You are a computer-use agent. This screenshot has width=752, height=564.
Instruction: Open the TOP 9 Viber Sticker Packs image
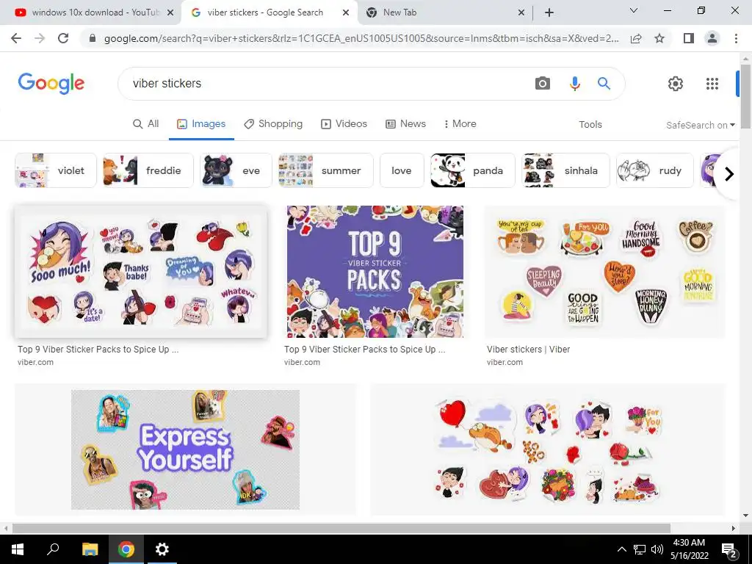[x=375, y=272]
